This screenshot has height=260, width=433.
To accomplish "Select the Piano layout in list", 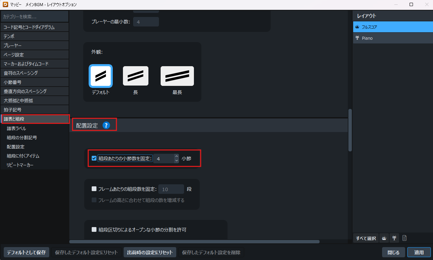I will point(393,38).
